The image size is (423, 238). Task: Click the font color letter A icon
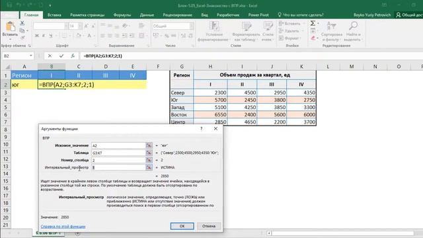tap(89, 36)
